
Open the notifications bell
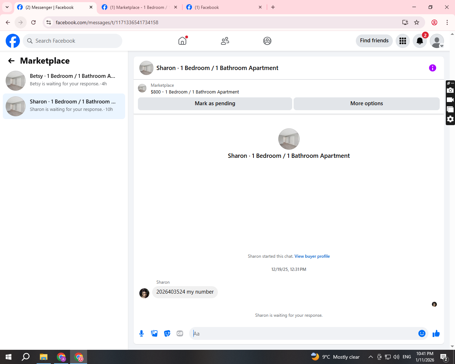point(420,41)
